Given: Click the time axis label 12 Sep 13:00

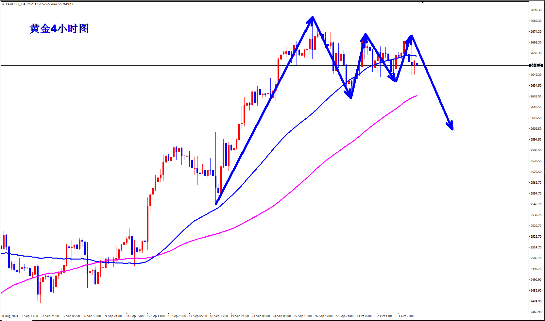Looking at the screenshot, I should coord(156,316).
